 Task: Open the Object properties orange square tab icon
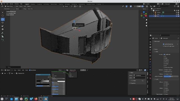(x=150, y=59)
